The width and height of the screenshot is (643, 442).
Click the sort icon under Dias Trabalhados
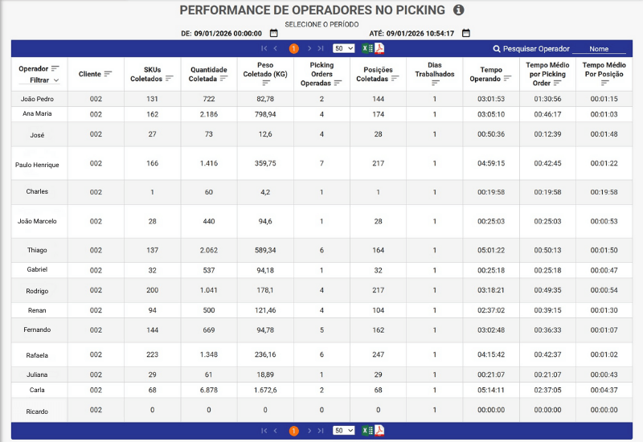[x=435, y=83]
